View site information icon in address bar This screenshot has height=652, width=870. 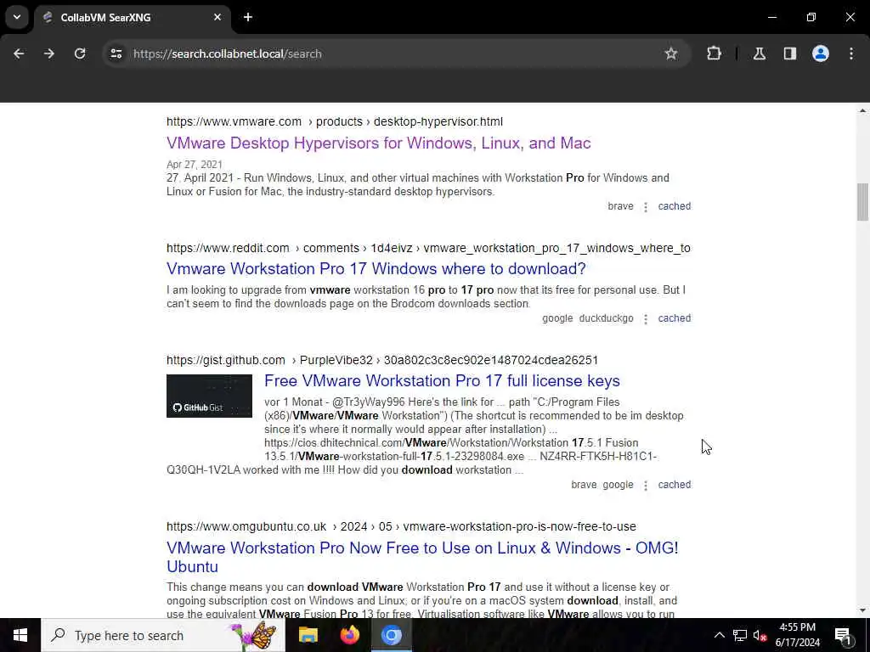(116, 53)
